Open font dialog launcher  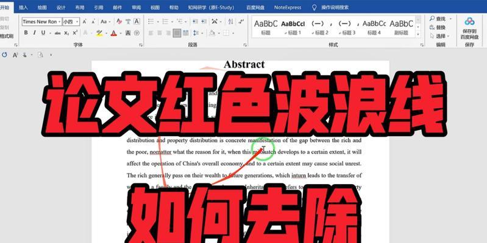coord(141,45)
